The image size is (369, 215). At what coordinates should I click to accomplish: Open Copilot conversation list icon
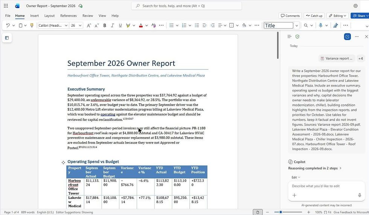(290, 37)
